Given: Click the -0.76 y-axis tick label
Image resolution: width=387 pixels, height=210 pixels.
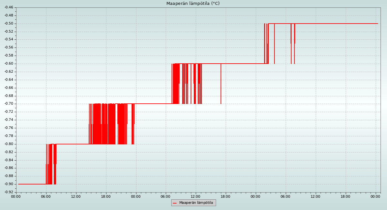Looking at the screenshot, I should pos(9,128).
